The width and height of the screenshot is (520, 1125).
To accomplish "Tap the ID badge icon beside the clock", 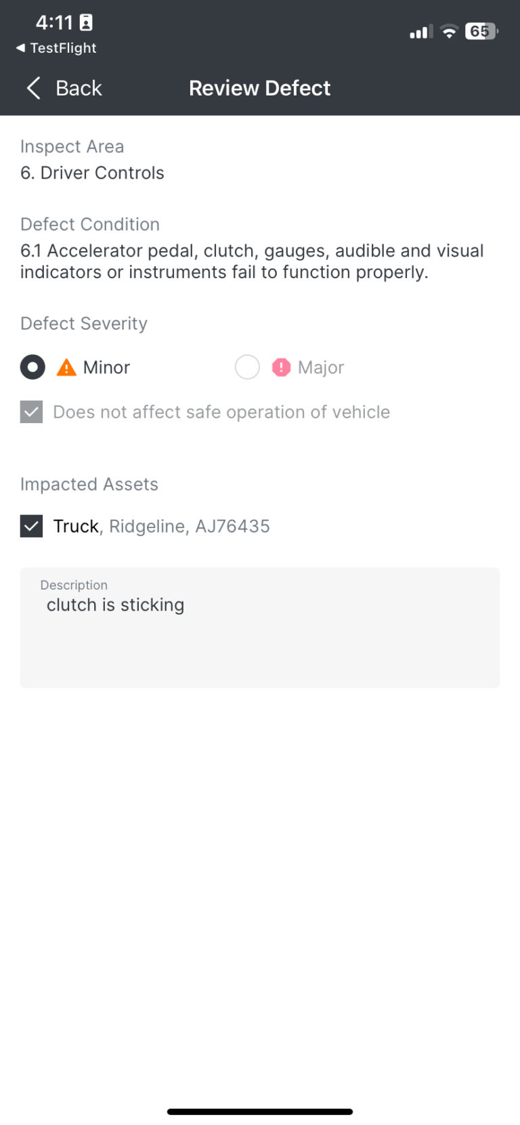I will point(86,23).
